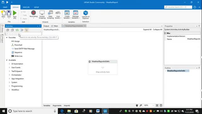This screenshot has width=202, height=114.
Task: Click the zoom magnifier icon
Action: pyautogui.click(x=141, y=105)
